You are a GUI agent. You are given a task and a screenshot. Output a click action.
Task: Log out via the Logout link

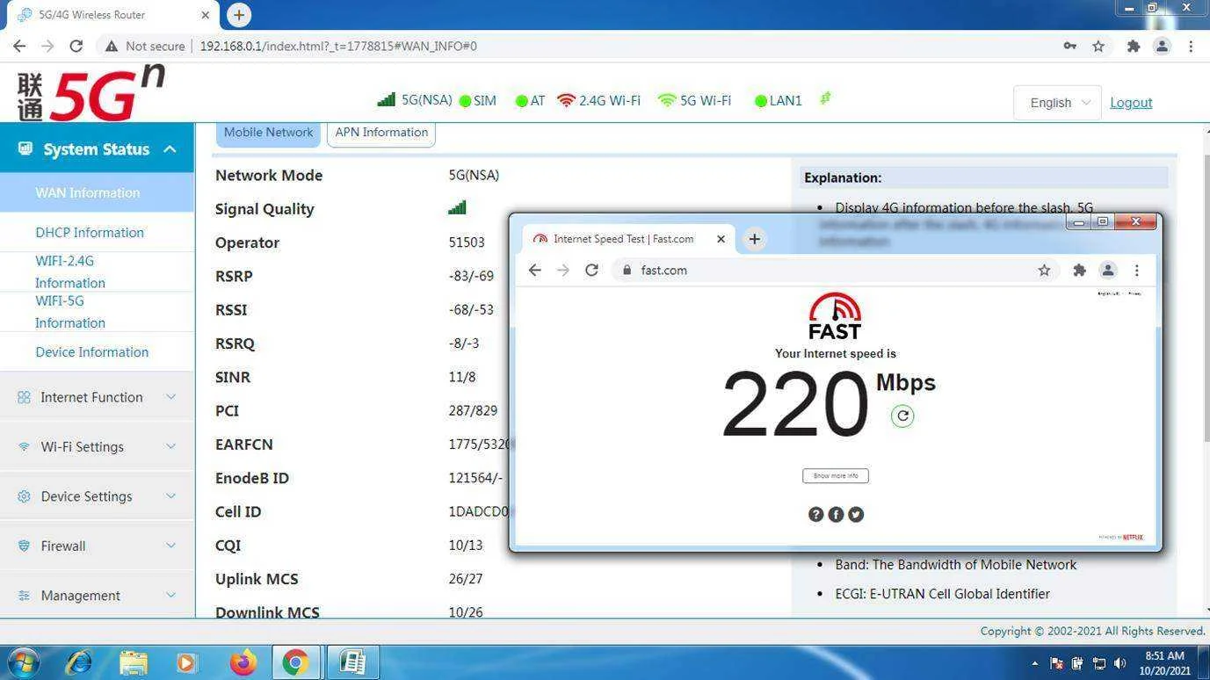pyautogui.click(x=1131, y=103)
